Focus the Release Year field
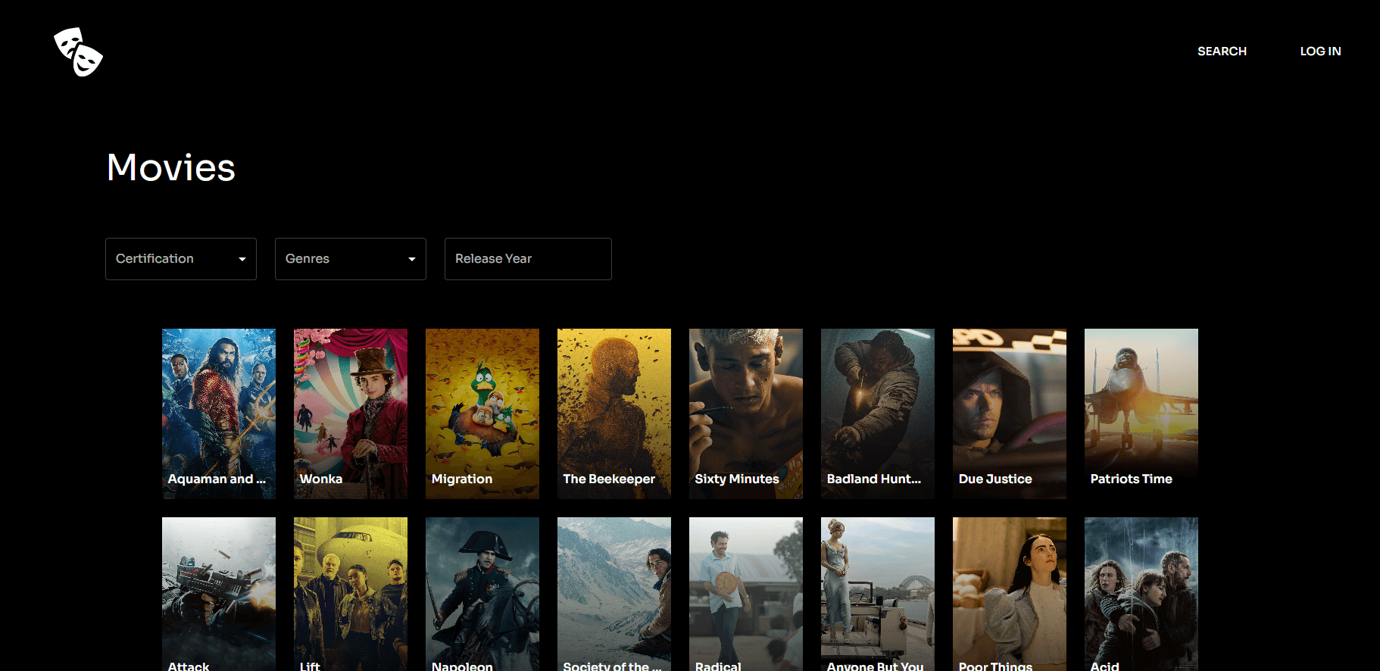Viewport: 1380px width, 671px height. pyautogui.click(x=528, y=259)
